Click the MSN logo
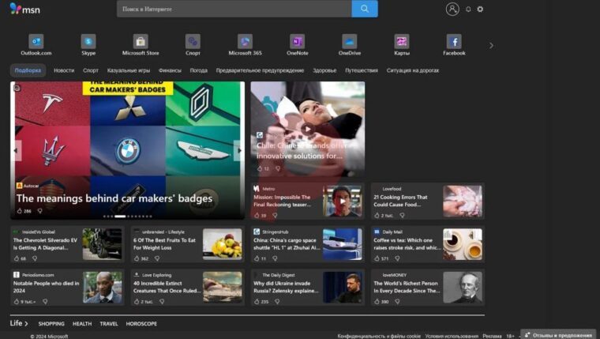The width and height of the screenshot is (600, 339). tap(25, 9)
